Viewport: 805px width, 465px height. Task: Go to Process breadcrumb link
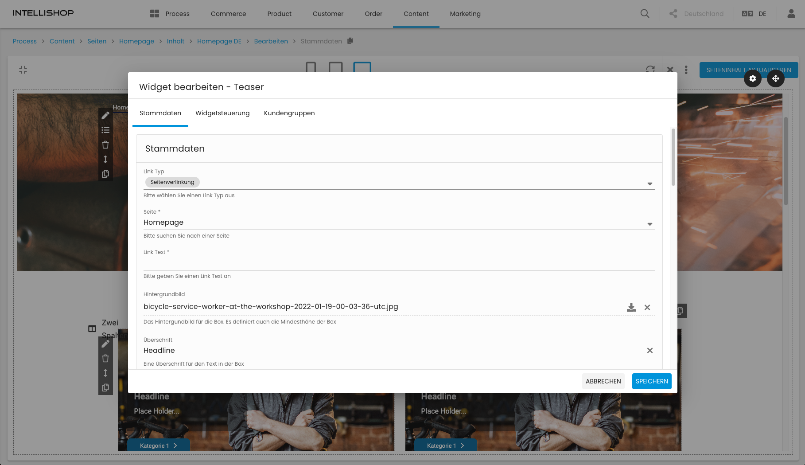click(25, 41)
